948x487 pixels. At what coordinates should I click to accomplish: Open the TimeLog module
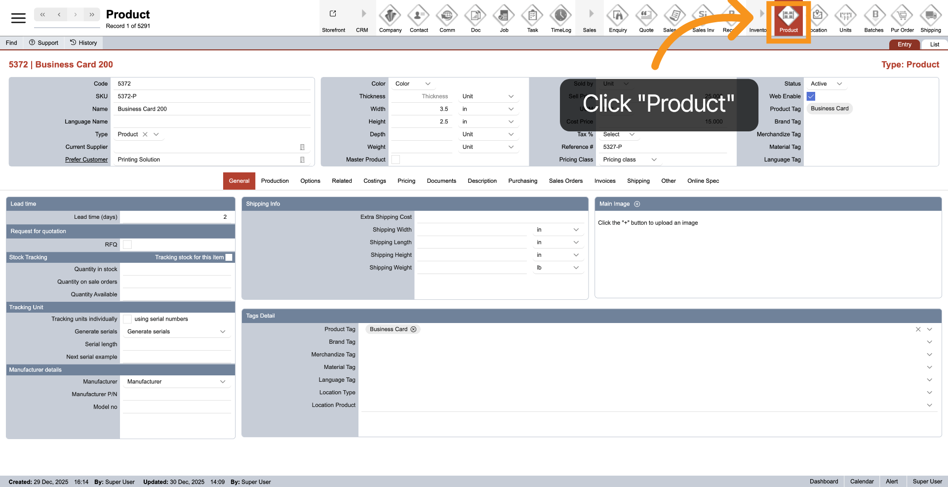click(x=560, y=18)
